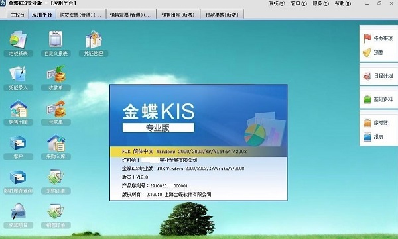Open the 核算项目 accounting items icon
Screen dimensions: 398x239
coord(18,216)
